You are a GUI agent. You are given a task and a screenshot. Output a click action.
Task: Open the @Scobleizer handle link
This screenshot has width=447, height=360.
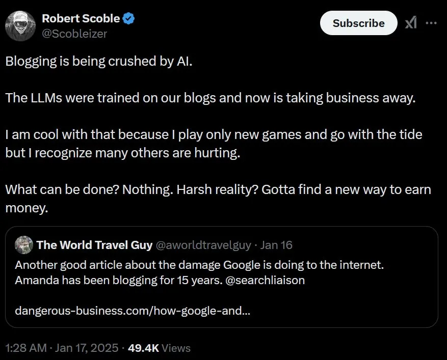tap(74, 34)
